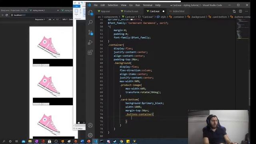Open the Explorer view in VS Code
This screenshot has height=144, width=256.
[x=90, y=12]
